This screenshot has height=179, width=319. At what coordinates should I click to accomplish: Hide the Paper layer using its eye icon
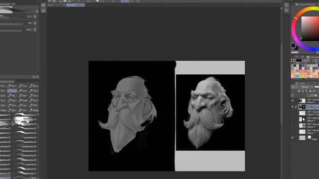coord(293,138)
